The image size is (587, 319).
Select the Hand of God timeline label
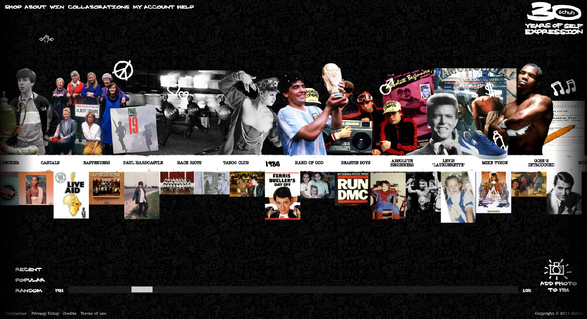pos(309,163)
